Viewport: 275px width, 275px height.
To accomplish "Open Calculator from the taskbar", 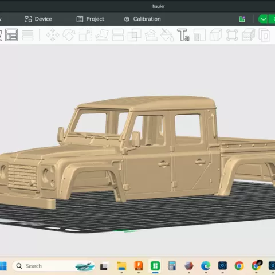I will pos(172,266).
